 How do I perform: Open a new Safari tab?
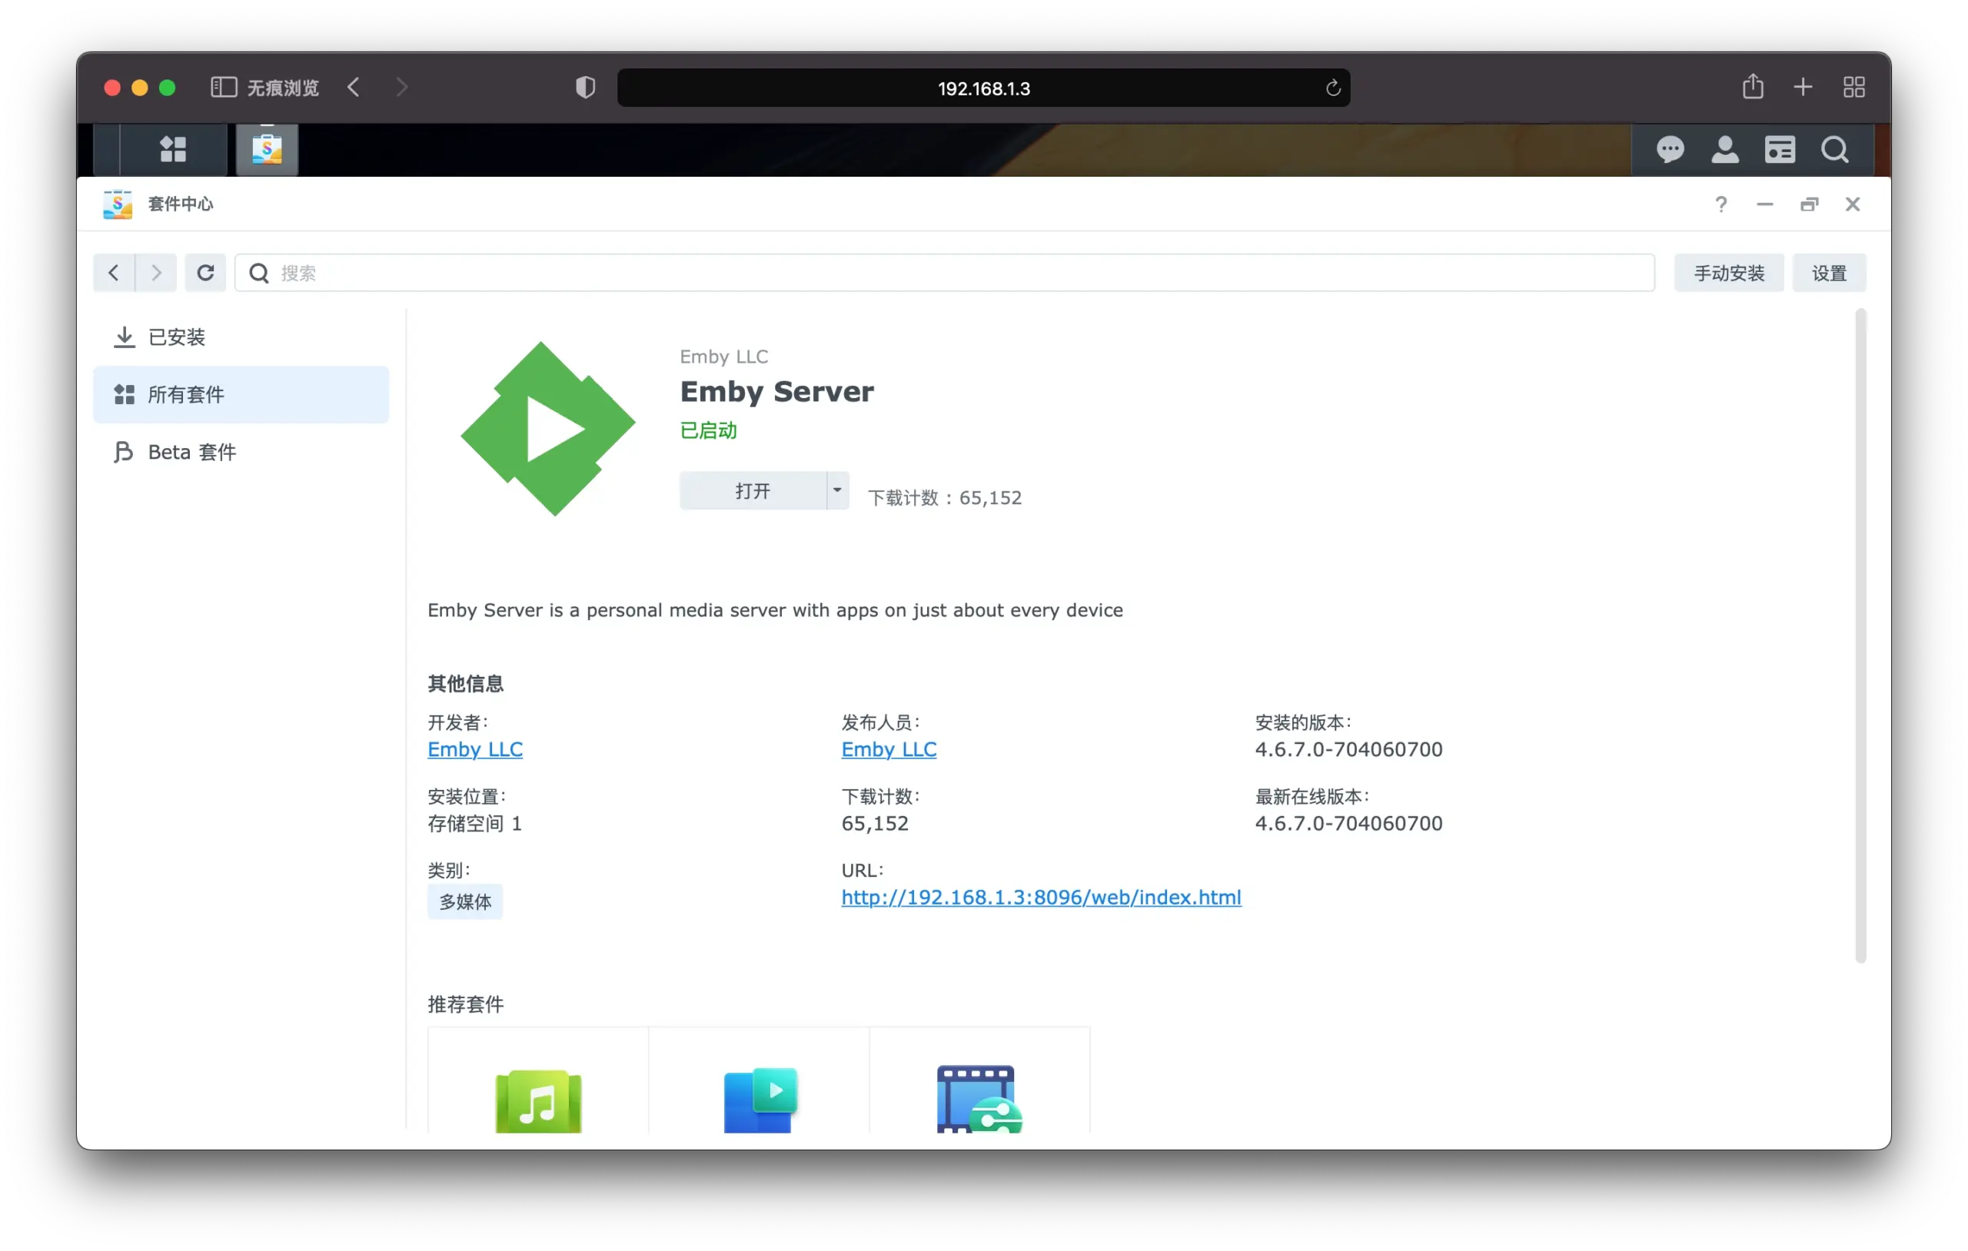(x=1803, y=87)
